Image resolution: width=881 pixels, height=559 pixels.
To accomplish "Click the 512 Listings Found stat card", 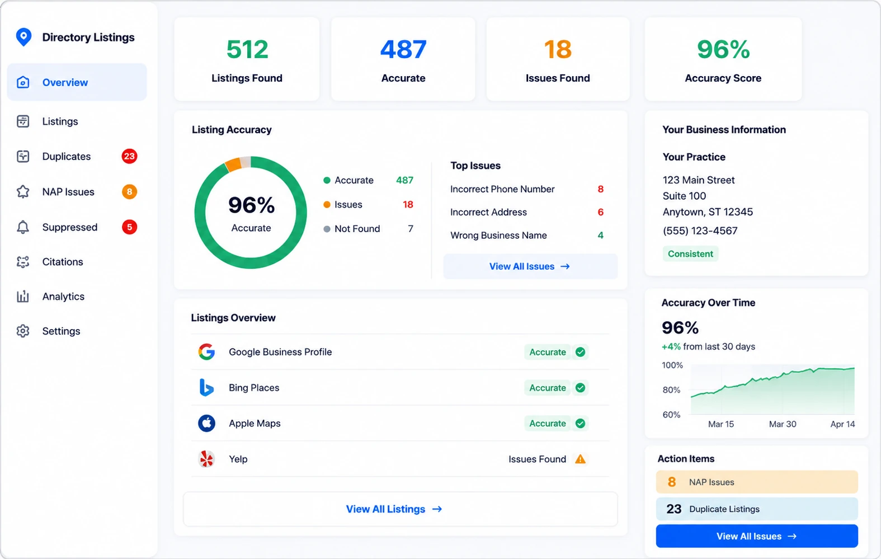I will tap(247, 59).
